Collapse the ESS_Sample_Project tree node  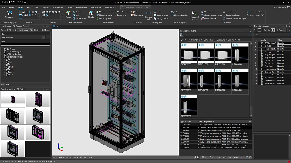tap(2, 57)
